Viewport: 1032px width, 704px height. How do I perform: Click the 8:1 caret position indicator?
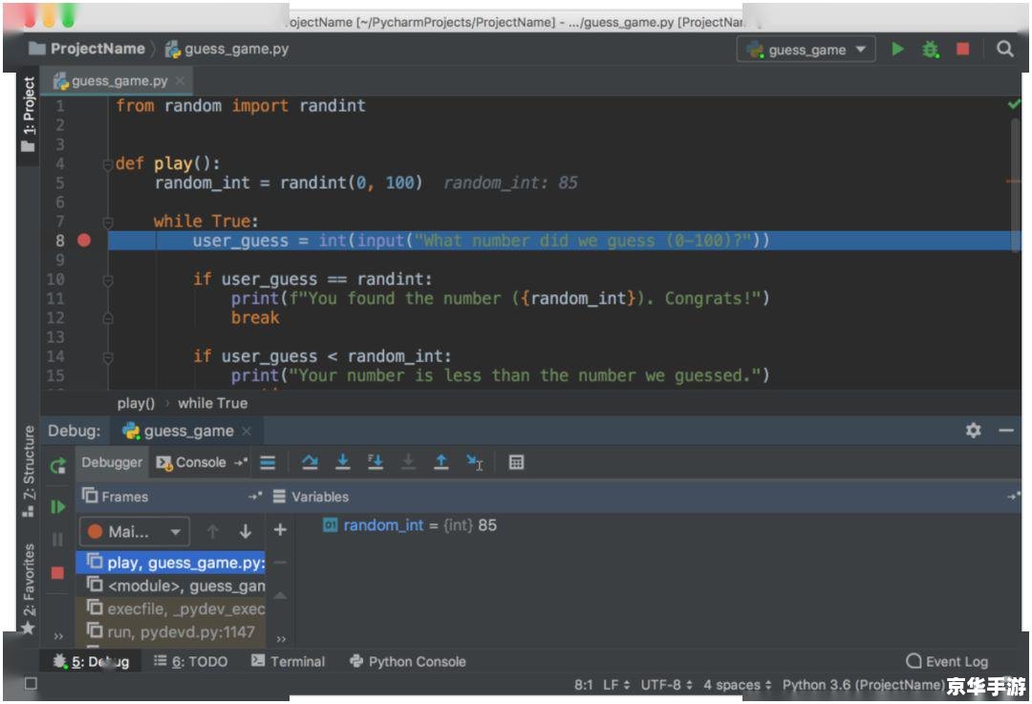coord(583,686)
